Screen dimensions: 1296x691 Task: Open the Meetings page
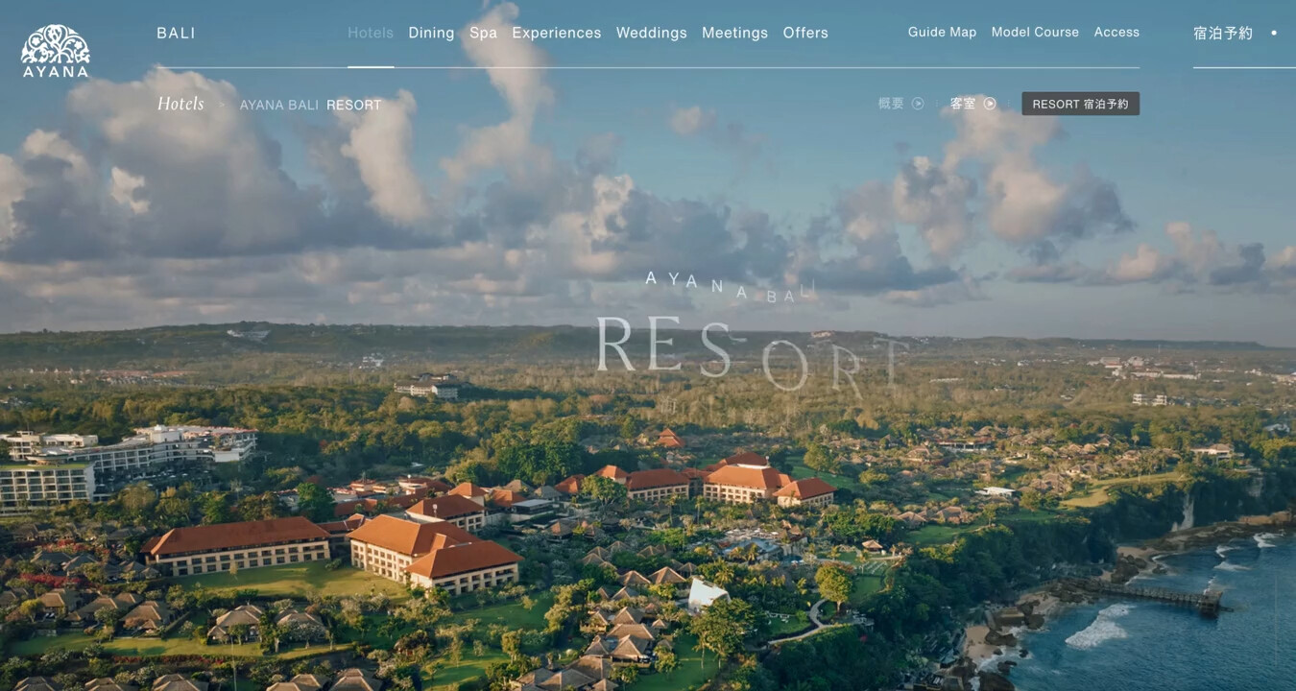734,33
